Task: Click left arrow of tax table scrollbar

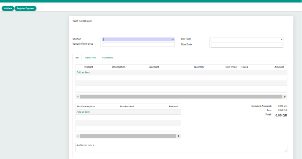Action: click(78, 136)
